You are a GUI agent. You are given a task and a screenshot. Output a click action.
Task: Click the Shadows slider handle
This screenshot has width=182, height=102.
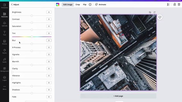(32, 93)
